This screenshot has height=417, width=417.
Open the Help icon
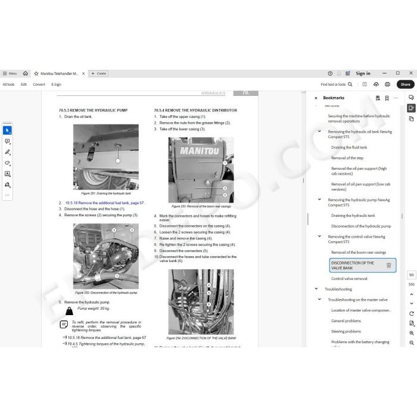[330, 73]
